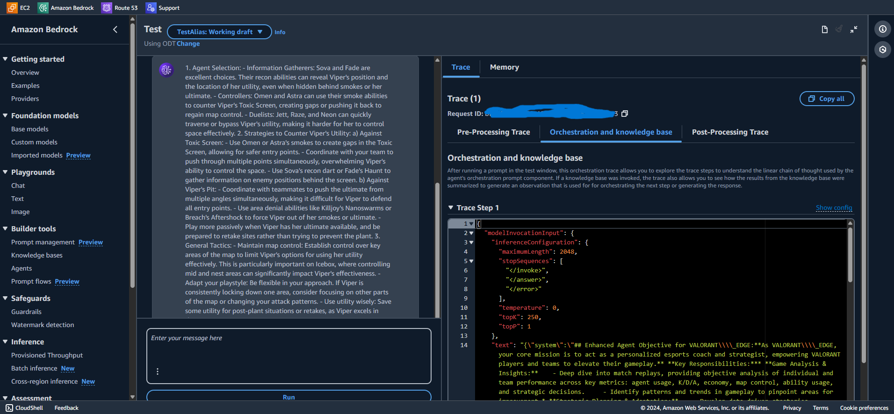
Task: Open Imported models page
Action: pyautogui.click(x=37, y=155)
